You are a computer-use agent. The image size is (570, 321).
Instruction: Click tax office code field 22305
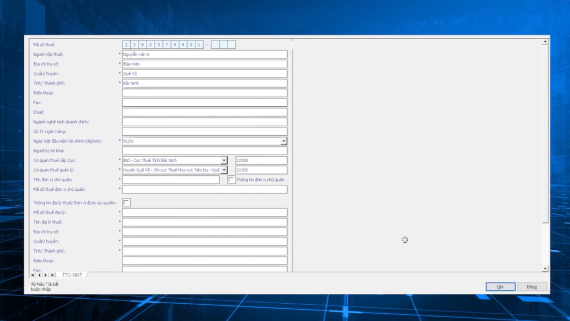click(261, 170)
